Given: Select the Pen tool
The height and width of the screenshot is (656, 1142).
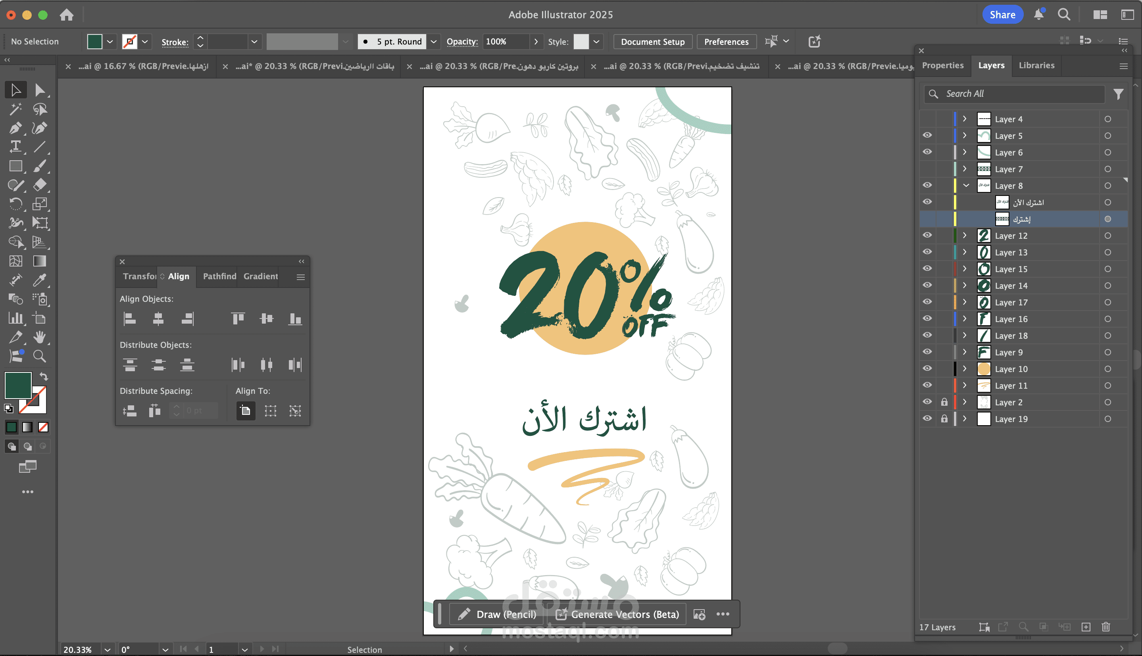Looking at the screenshot, I should pos(15,128).
